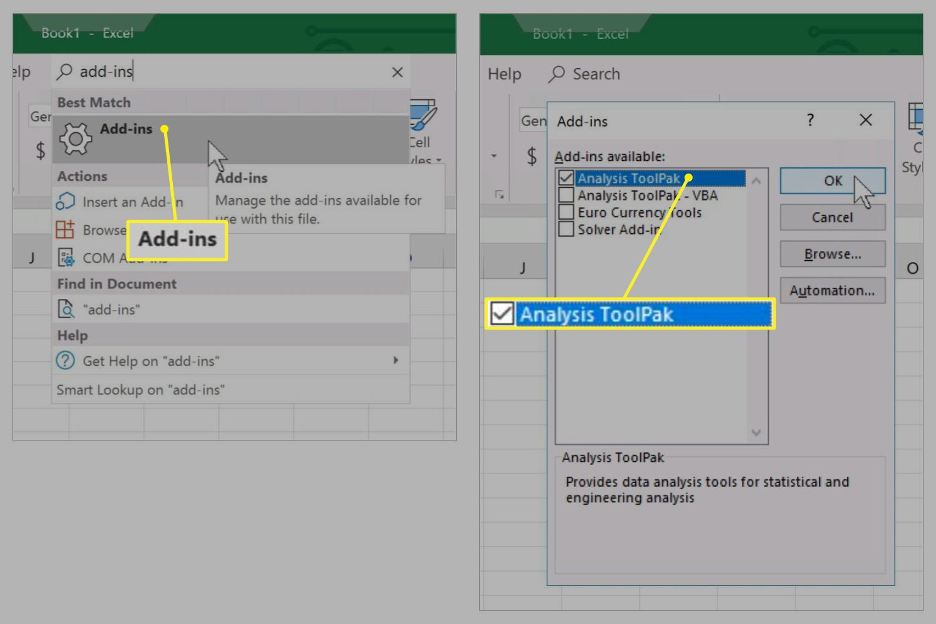Screen dimensions: 936x624
Task: Enable the Euro Currency Tools checkbox
Action: coord(566,212)
